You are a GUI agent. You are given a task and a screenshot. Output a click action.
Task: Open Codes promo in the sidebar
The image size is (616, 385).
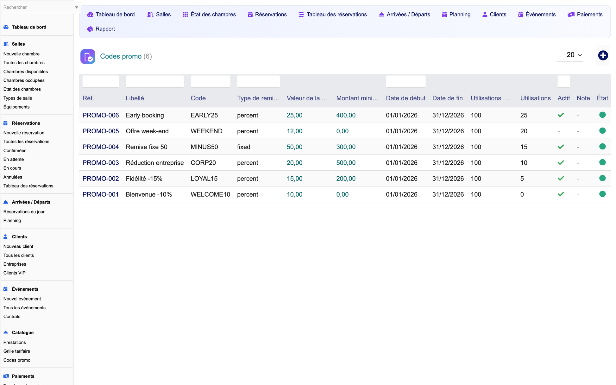point(17,360)
